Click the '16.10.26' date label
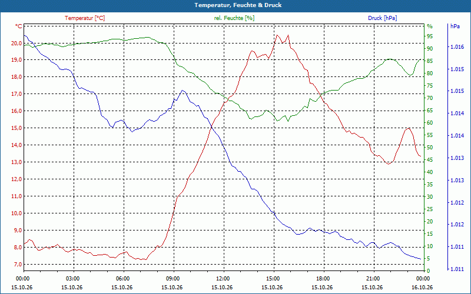Viewport: 471px width, 294px height. click(423, 288)
